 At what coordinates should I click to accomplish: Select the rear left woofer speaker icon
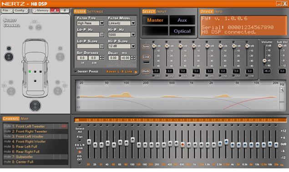[11, 91]
